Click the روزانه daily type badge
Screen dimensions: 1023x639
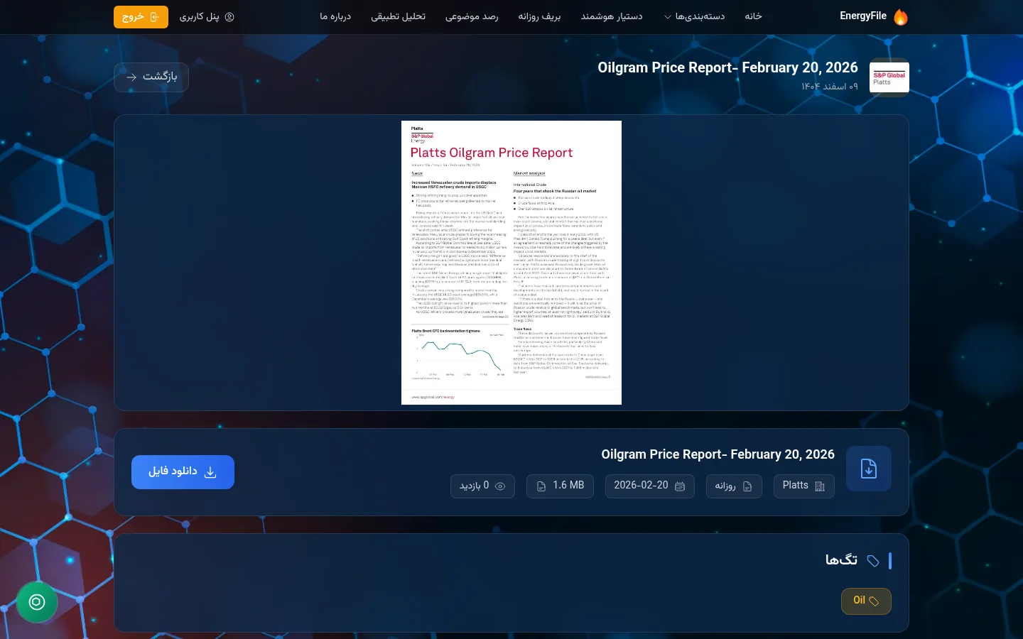734,486
